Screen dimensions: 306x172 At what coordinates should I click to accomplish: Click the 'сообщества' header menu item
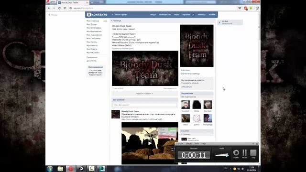pyautogui.click(x=165, y=15)
